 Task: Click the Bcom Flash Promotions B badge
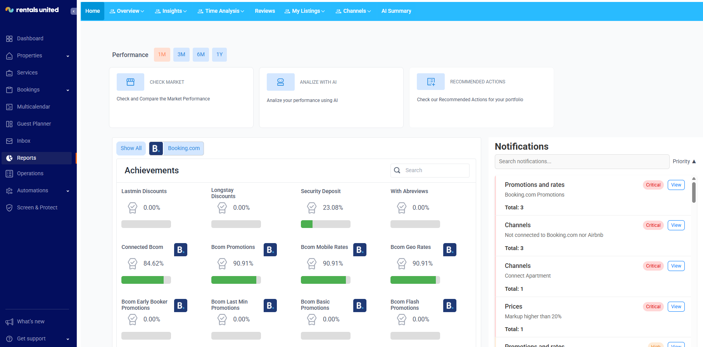click(450, 306)
